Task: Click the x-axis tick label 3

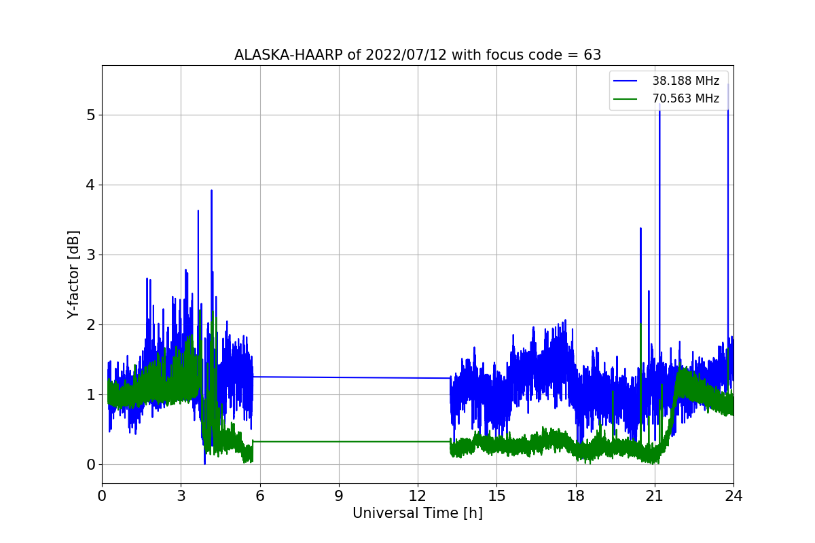Action: (x=181, y=495)
